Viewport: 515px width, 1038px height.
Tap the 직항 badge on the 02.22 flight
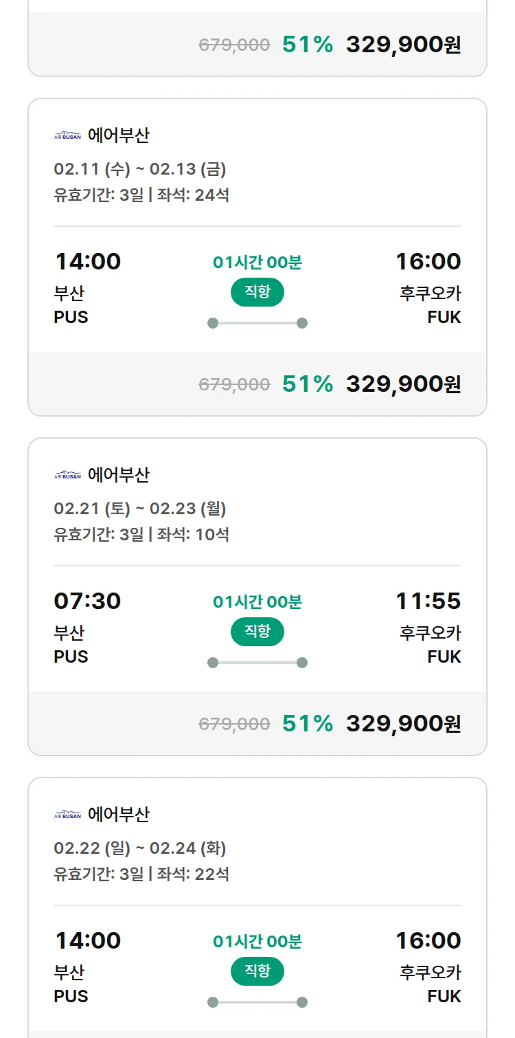257,971
